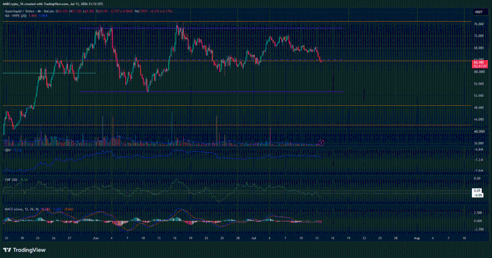This screenshot has height=258, width=492.
Task: Click the 2.500 MACD axis value
Action: (478, 213)
